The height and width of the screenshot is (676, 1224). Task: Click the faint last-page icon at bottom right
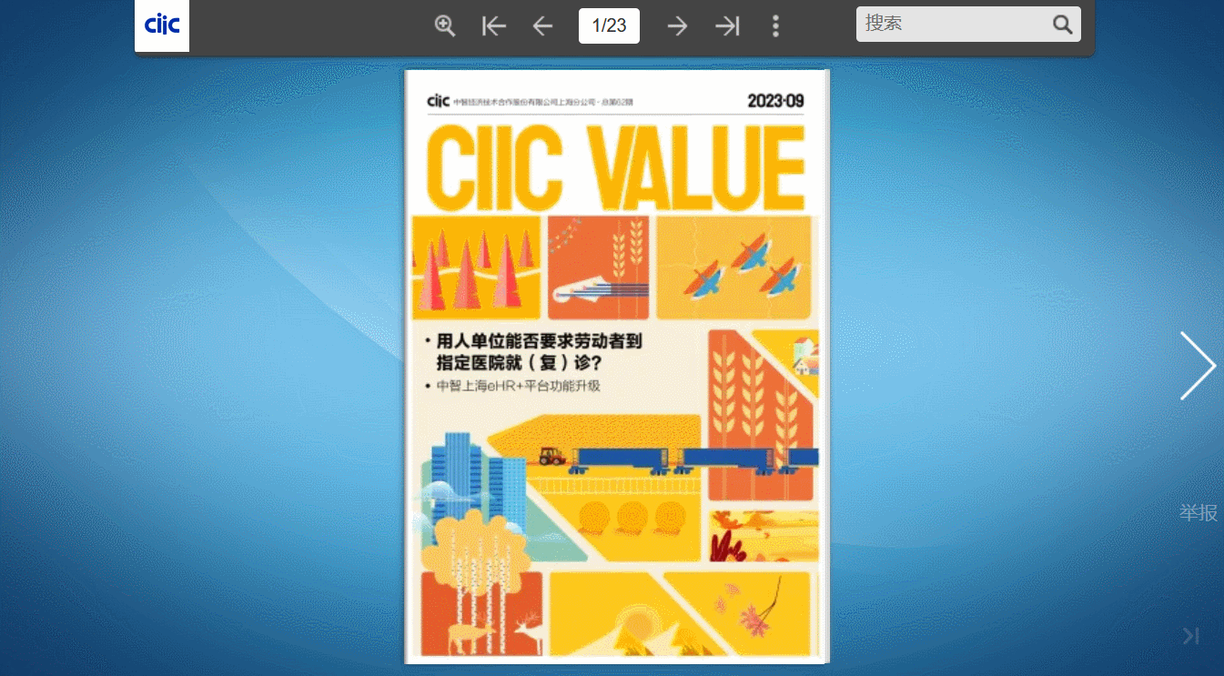(x=1190, y=636)
